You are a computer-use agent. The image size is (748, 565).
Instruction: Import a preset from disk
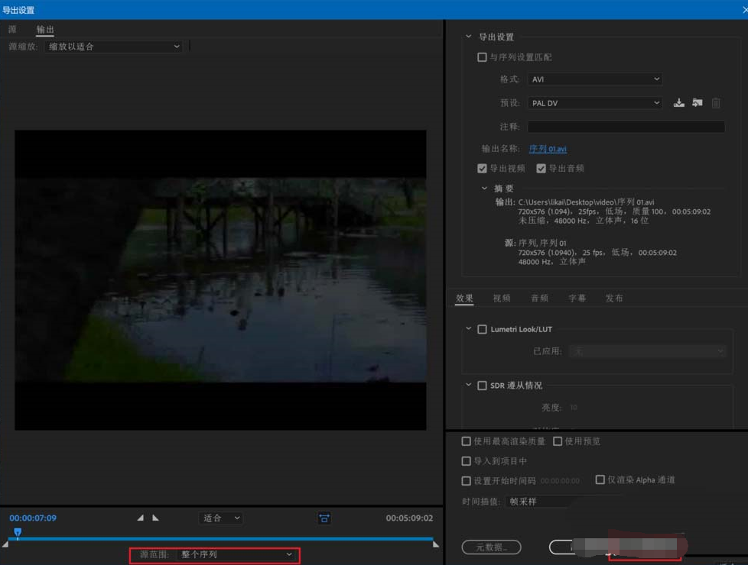click(x=697, y=102)
